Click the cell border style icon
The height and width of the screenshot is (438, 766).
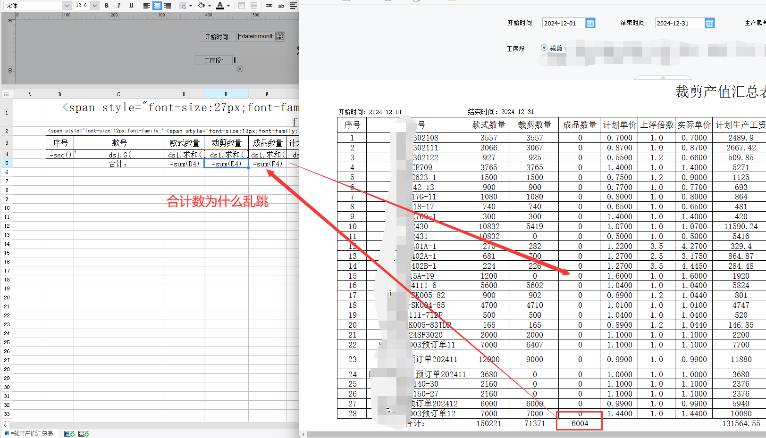click(183, 6)
